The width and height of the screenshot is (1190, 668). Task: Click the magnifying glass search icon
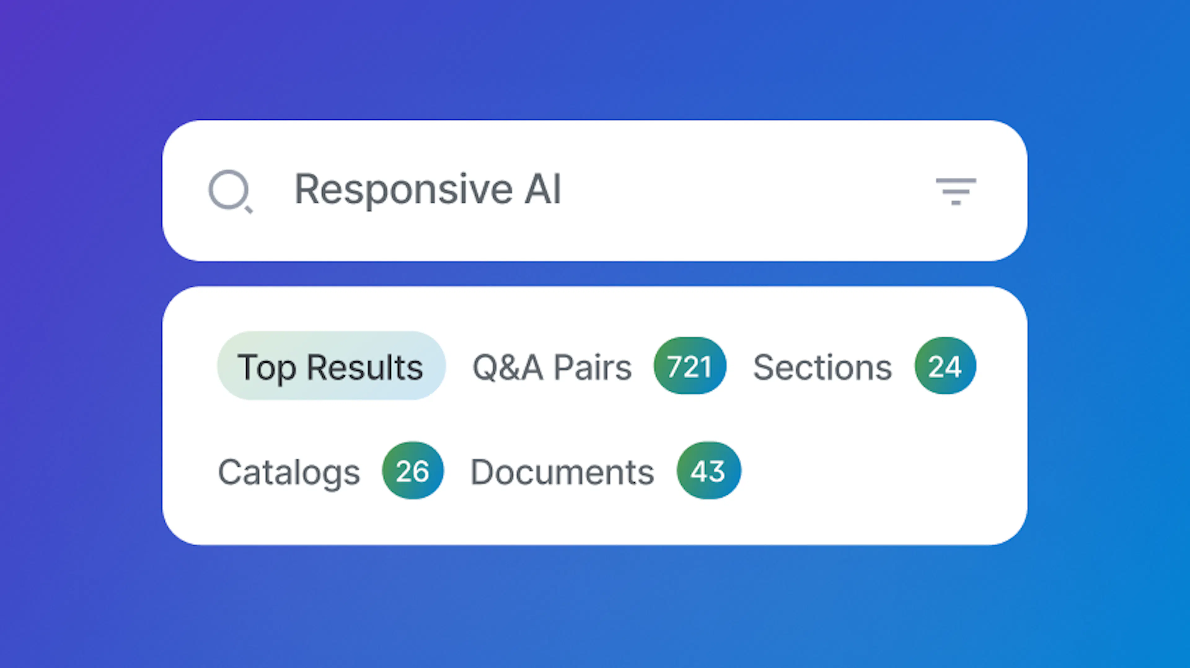(x=230, y=191)
